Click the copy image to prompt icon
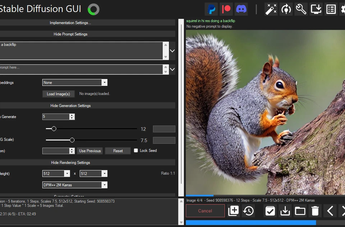 coord(233,211)
